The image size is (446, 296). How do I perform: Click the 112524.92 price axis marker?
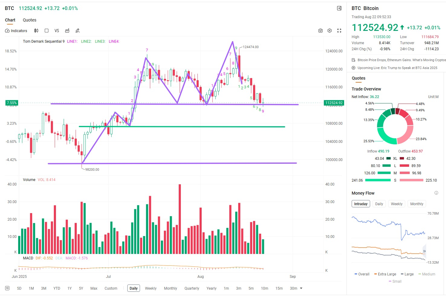pyautogui.click(x=334, y=103)
